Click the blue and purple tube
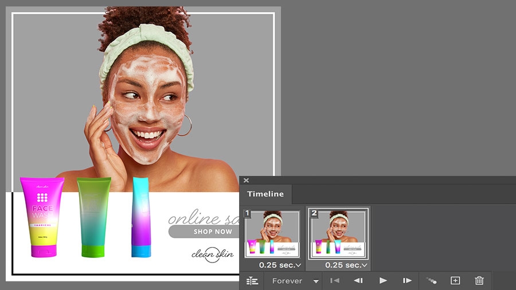The image size is (516, 290). click(x=141, y=217)
